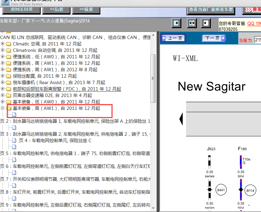The image size is (261, 212).
Task: Click folder icon of 基本装备 低 (AW0)
Action: click(x=8, y=102)
